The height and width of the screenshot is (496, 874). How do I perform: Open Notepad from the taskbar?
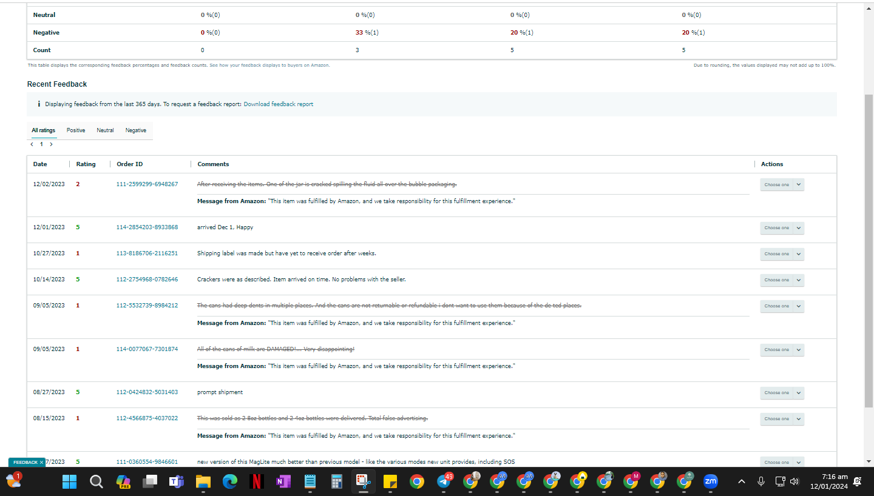[x=310, y=481]
